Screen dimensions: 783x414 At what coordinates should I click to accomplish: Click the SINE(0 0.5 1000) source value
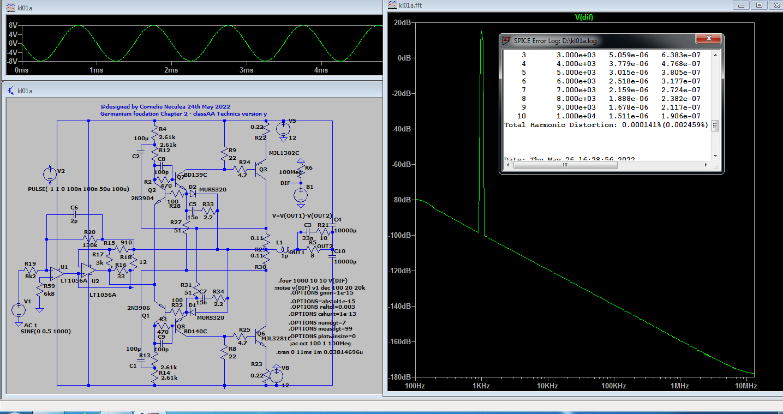click(45, 331)
